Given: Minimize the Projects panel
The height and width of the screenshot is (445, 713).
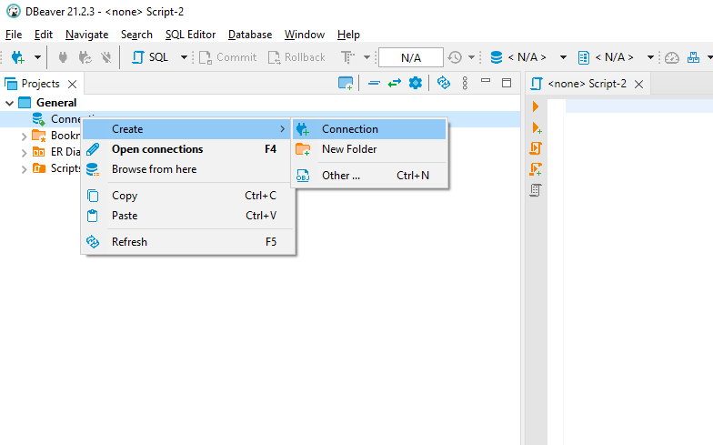Looking at the screenshot, I should click(x=486, y=82).
